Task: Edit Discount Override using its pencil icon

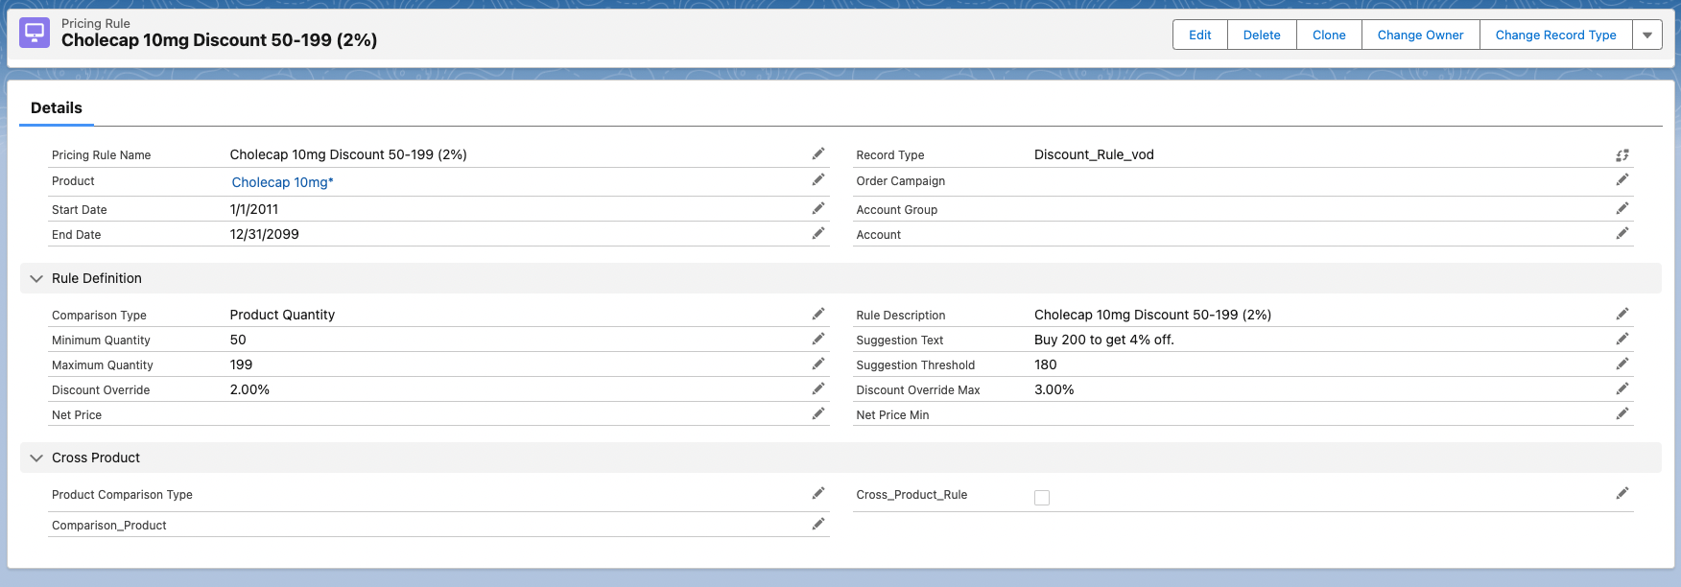Action: (818, 388)
